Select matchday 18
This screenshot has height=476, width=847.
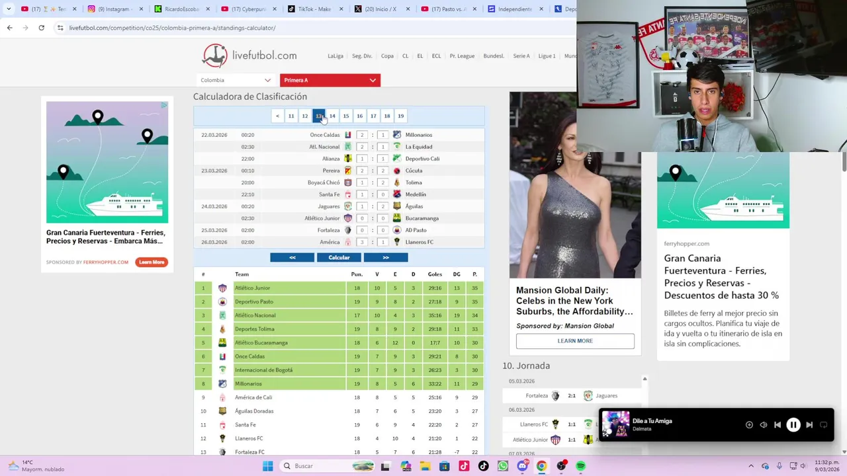(387, 116)
